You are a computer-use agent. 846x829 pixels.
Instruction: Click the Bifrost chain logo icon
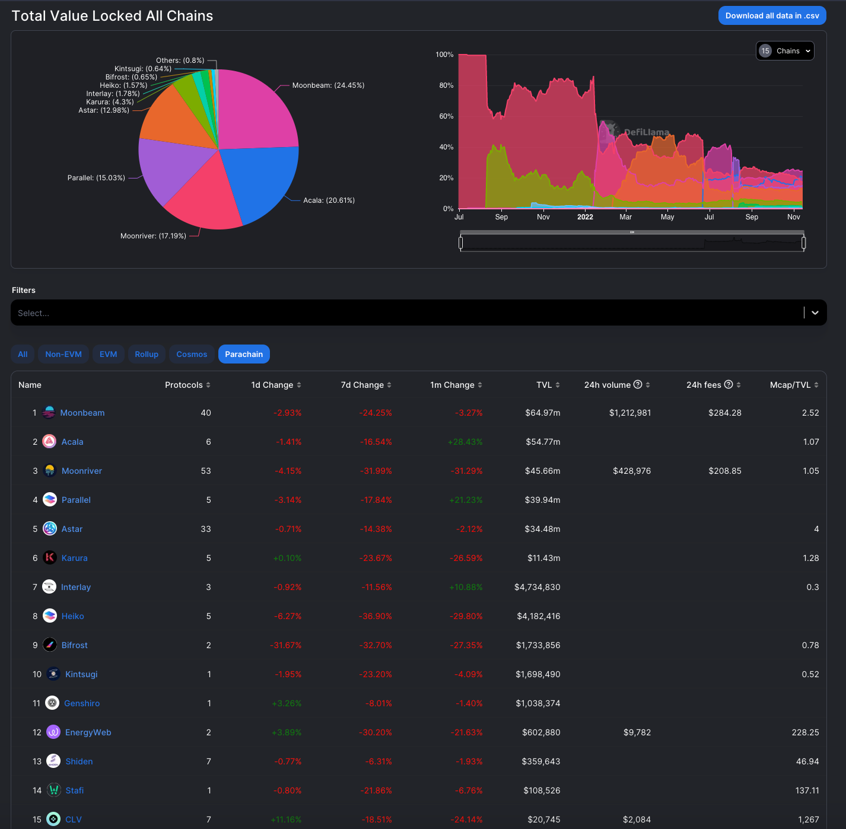(50, 645)
